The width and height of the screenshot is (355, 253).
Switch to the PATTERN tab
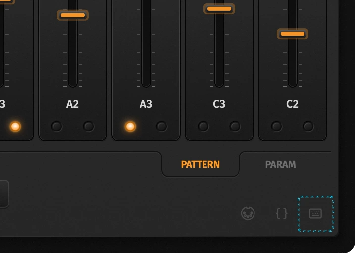[x=201, y=164]
